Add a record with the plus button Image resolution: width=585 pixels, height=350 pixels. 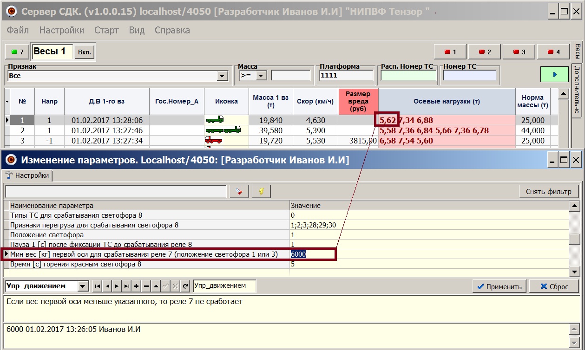pyautogui.click(x=137, y=286)
